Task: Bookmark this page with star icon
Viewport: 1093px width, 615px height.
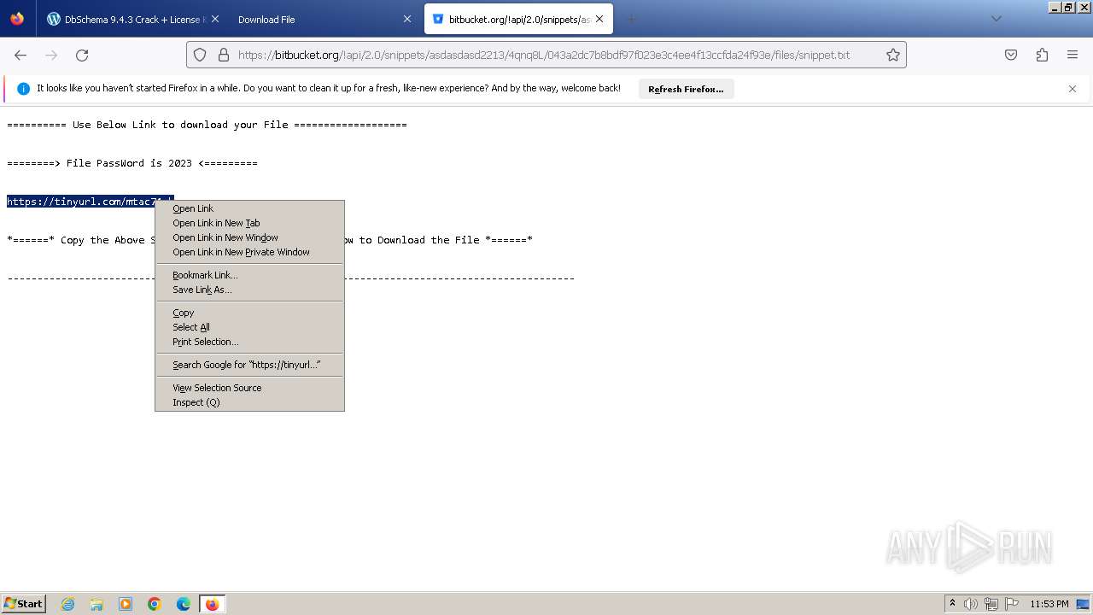Action: tap(893, 55)
